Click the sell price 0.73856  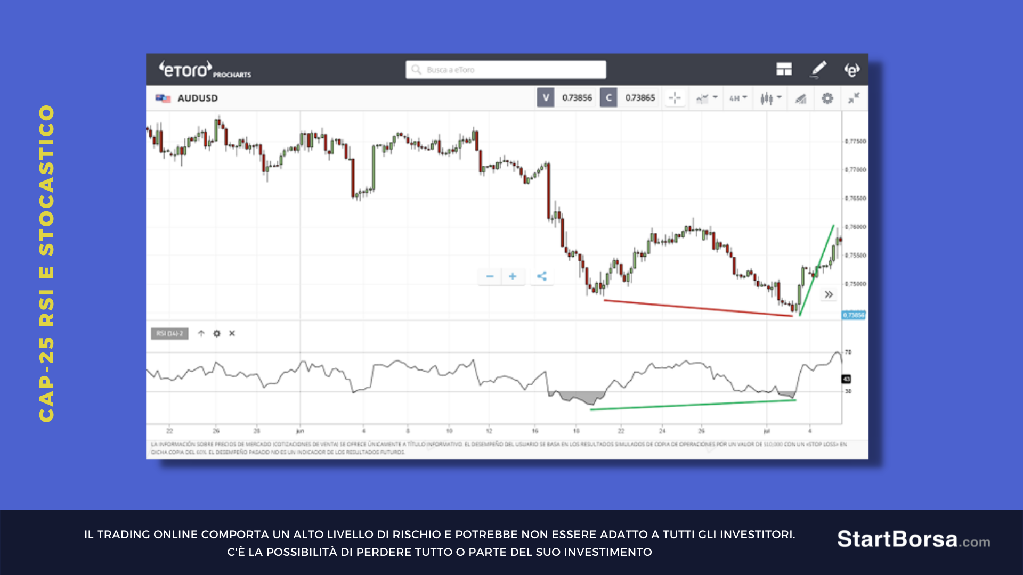577,98
